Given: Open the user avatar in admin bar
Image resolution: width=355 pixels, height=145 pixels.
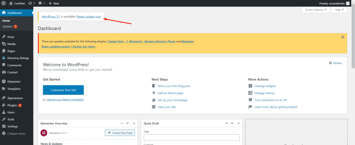Looking at the screenshot, I should click(347, 3).
